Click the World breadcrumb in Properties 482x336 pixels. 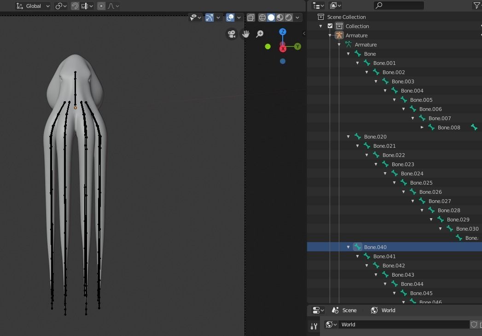383,310
